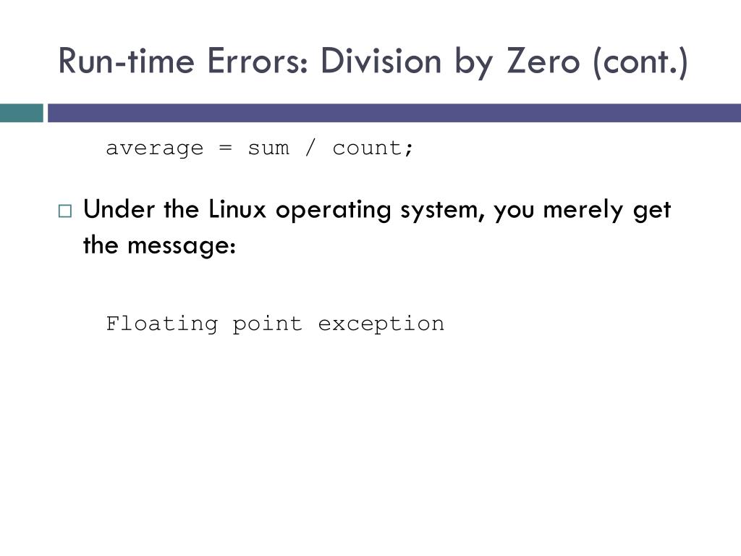Viewport: 741px width, 556px height.
Task: Click the word 'point' in error message
Action: 267,325
